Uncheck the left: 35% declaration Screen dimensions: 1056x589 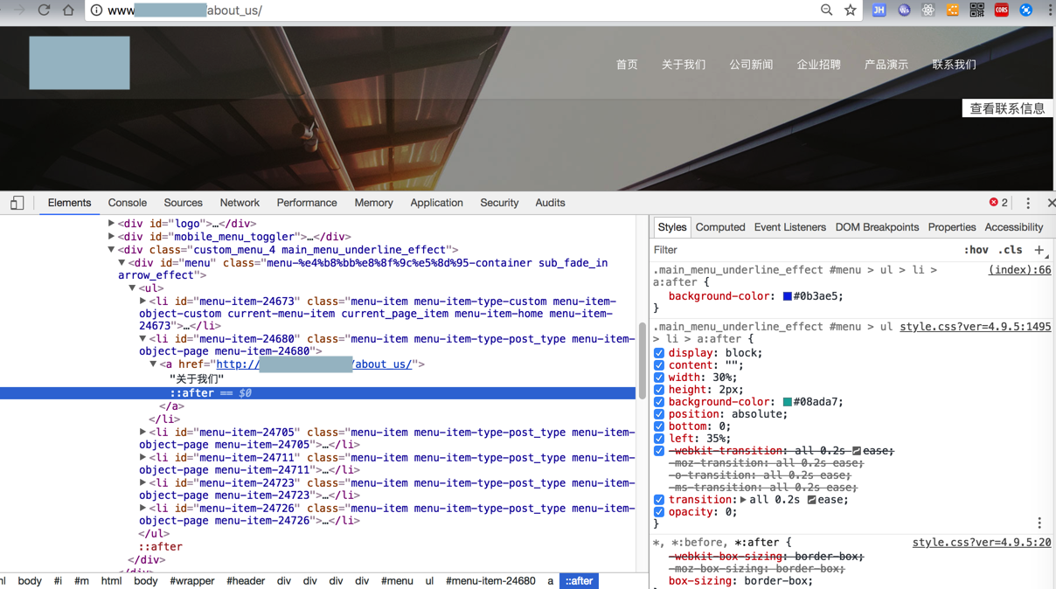coord(659,439)
